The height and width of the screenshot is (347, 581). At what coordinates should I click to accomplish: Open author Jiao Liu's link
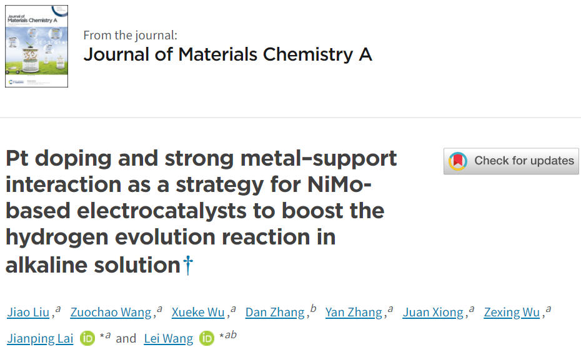click(28, 313)
